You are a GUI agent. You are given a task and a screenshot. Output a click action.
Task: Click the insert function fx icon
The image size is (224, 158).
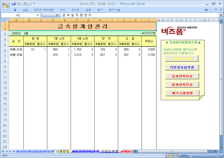(x=57, y=15)
